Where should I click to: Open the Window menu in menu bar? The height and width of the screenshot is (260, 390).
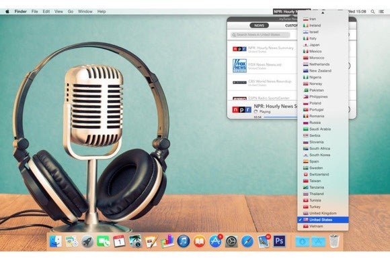coord(85,11)
